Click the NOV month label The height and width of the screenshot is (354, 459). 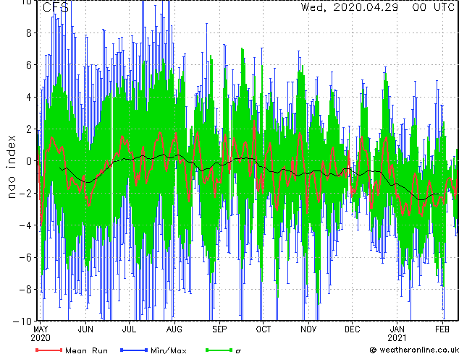(308, 329)
